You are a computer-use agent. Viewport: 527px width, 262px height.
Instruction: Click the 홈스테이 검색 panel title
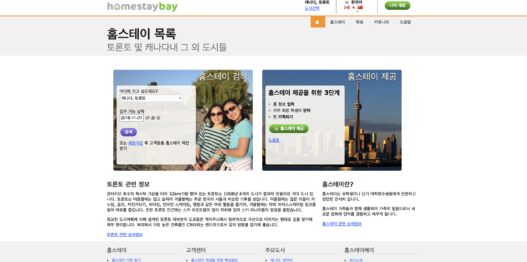click(x=223, y=77)
